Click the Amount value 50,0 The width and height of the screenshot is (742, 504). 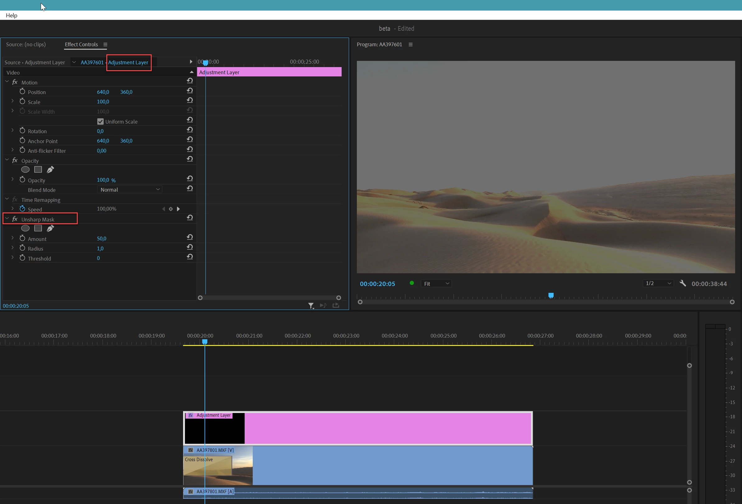(102, 238)
